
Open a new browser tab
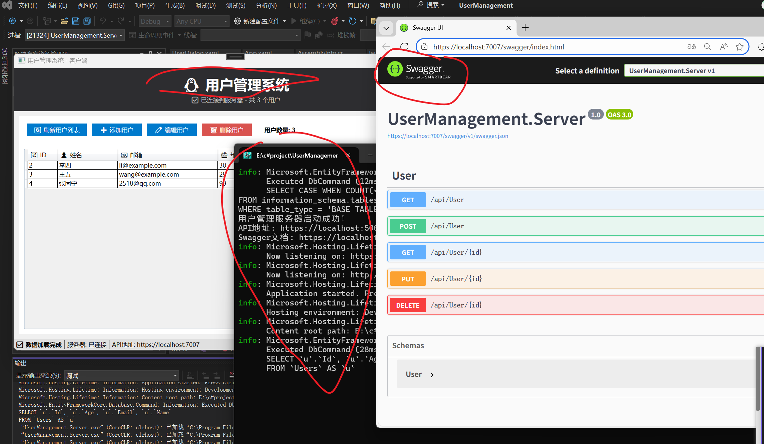[525, 28]
